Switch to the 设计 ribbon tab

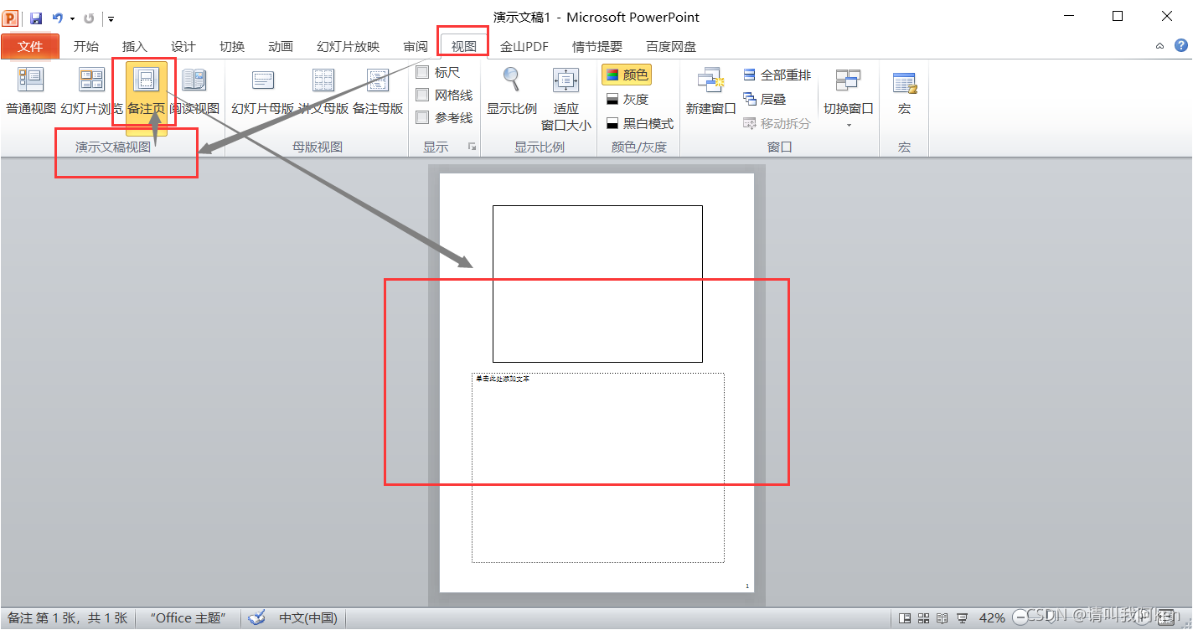pos(183,47)
